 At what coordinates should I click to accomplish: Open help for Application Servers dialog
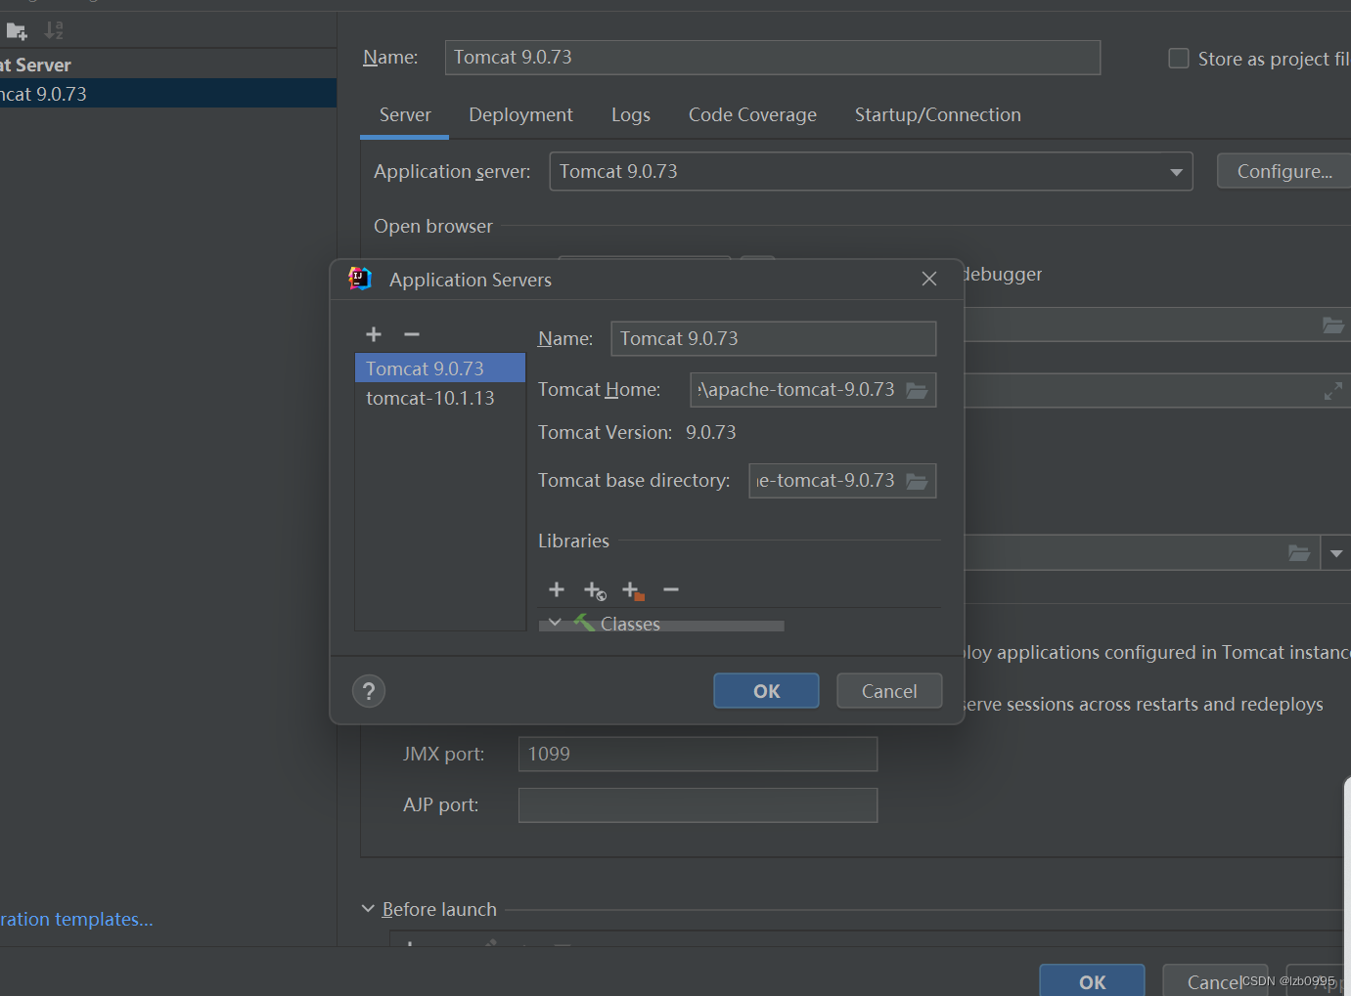(369, 691)
